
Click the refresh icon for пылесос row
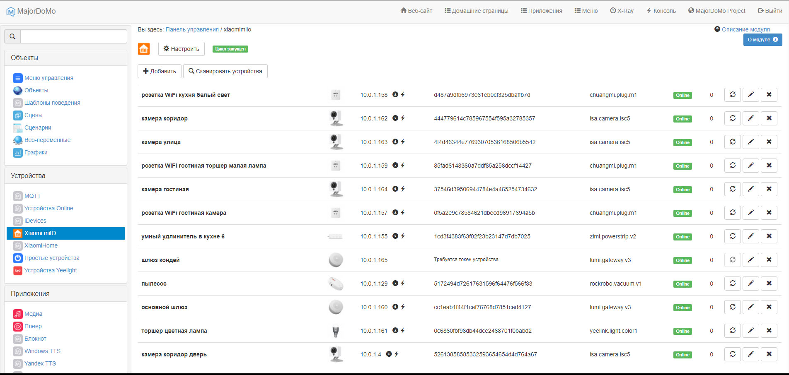[732, 284]
